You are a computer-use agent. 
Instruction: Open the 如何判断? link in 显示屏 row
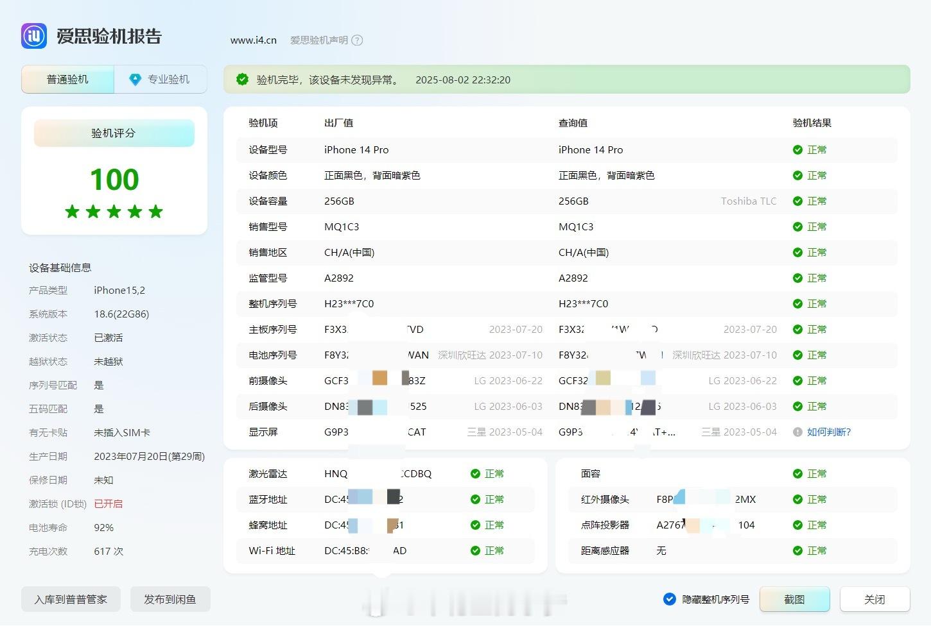click(829, 432)
